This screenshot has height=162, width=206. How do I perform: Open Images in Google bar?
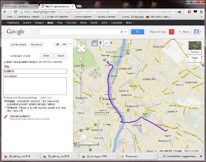pyautogui.click(x=39, y=23)
